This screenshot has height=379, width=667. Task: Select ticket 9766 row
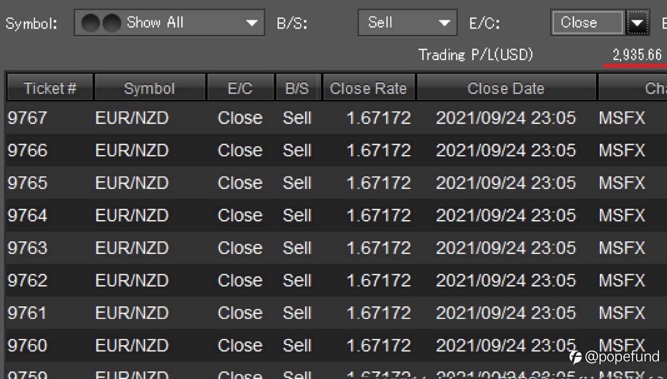28,151
